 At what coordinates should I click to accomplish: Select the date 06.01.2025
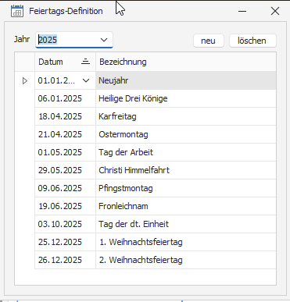click(x=65, y=98)
